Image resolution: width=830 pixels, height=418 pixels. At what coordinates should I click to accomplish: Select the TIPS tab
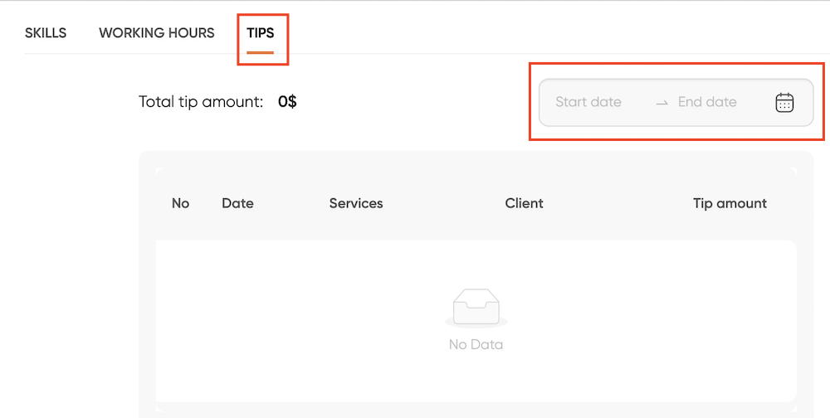pos(261,33)
